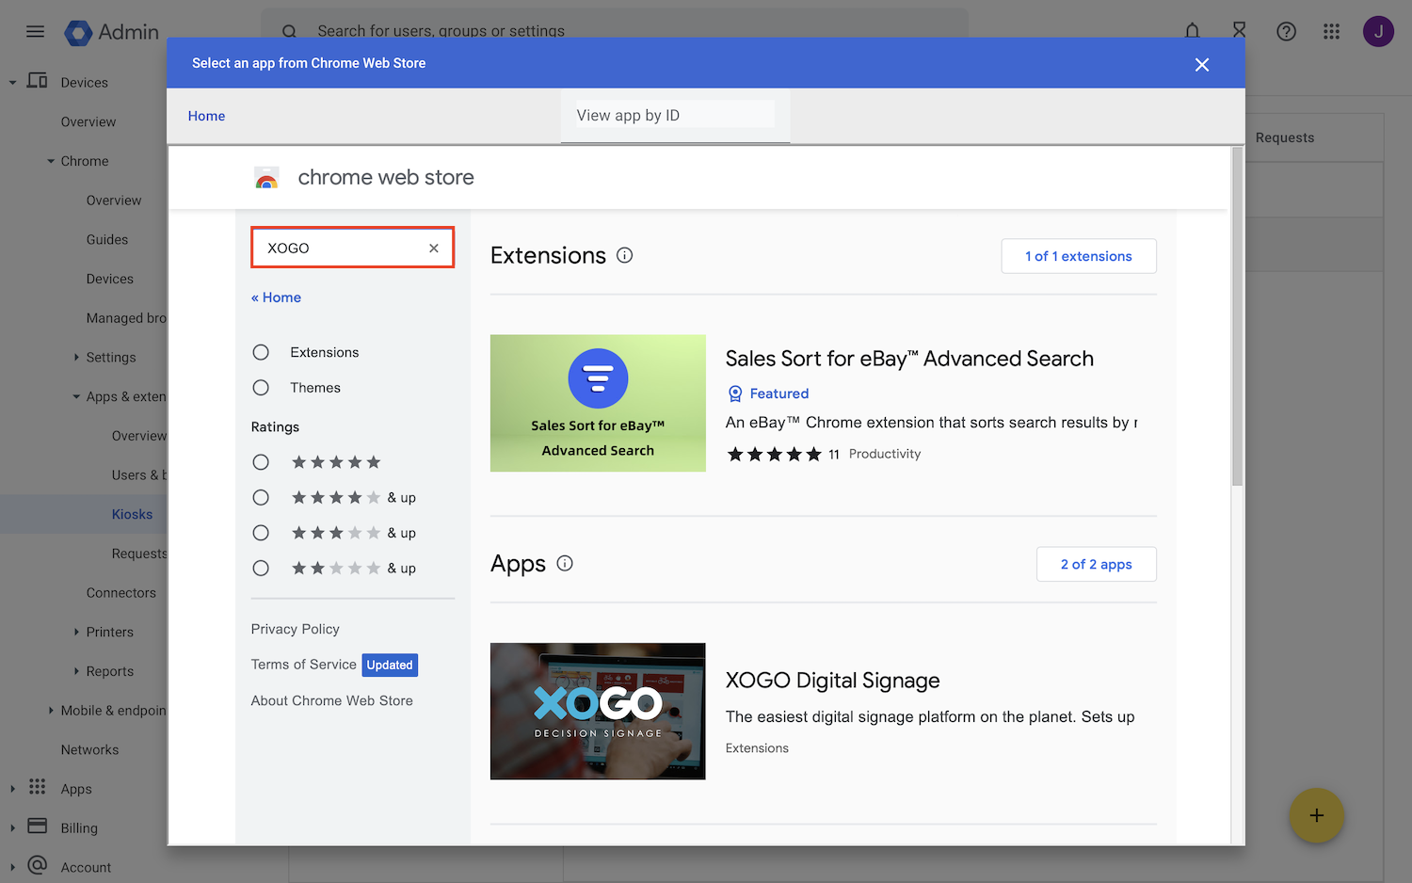Select the Extensions filter radio button
Screen dimensions: 1412x883
click(261, 352)
